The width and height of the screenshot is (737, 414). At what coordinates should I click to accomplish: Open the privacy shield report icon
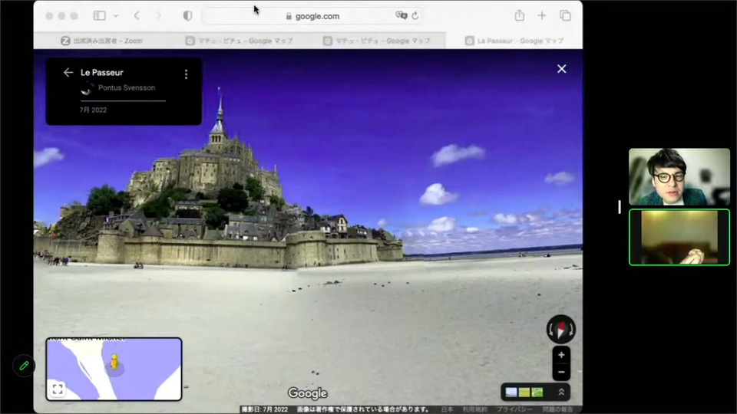pos(187,16)
